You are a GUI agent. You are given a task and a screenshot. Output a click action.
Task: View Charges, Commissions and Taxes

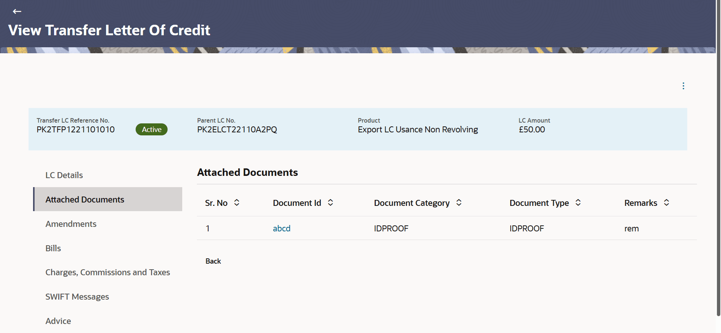point(108,272)
